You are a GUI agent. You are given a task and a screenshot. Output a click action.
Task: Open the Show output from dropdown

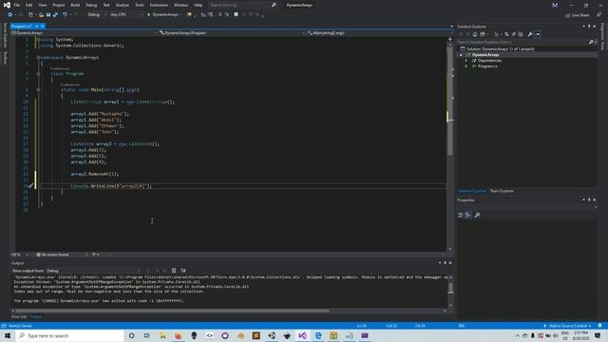point(93,271)
